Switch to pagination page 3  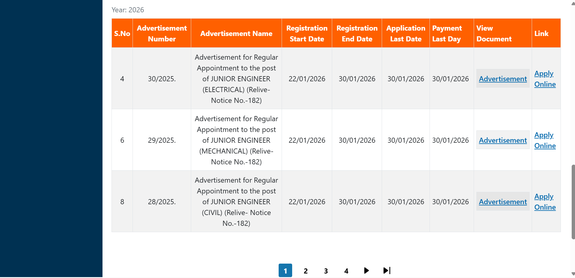click(326, 270)
